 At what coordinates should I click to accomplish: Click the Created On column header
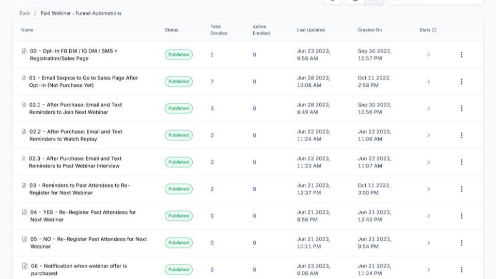tap(370, 30)
